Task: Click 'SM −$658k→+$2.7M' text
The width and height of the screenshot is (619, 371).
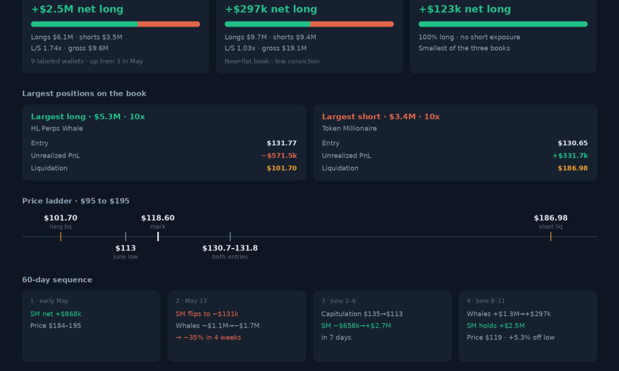Action: (356, 326)
